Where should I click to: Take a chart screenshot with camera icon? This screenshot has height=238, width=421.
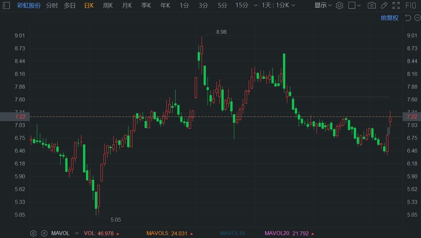[372, 5]
